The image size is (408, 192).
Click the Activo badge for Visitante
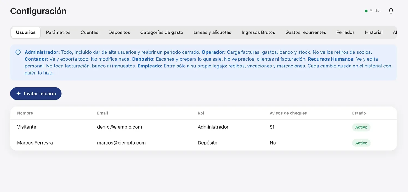(361, 127)
